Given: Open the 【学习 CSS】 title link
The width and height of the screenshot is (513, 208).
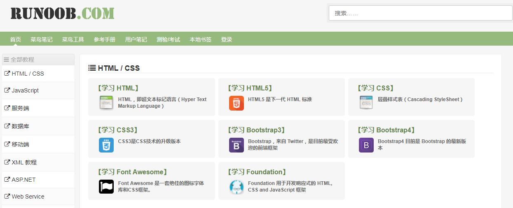Looking at the screenshot, I should 375,88.
